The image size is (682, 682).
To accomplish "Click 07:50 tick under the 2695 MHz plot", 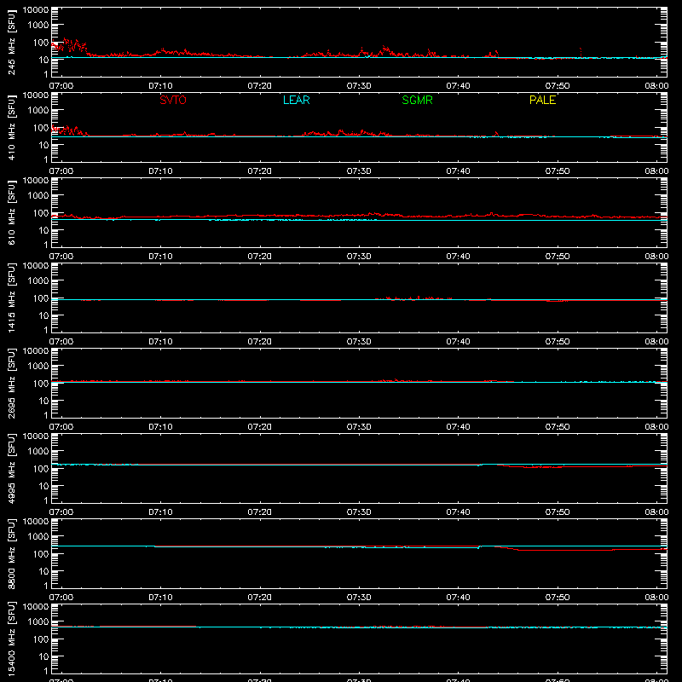I will pos(558,427).
